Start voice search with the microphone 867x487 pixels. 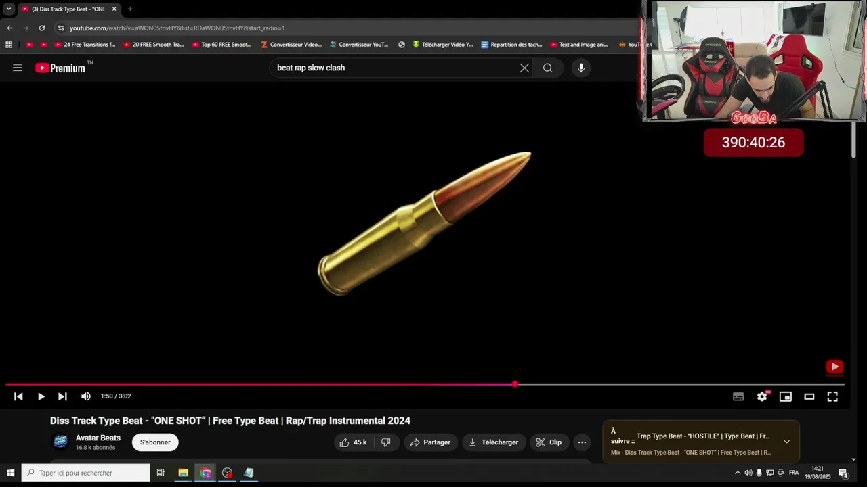[581, 68]
